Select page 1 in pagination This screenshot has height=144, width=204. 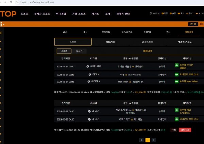click(x=148, y=140)
